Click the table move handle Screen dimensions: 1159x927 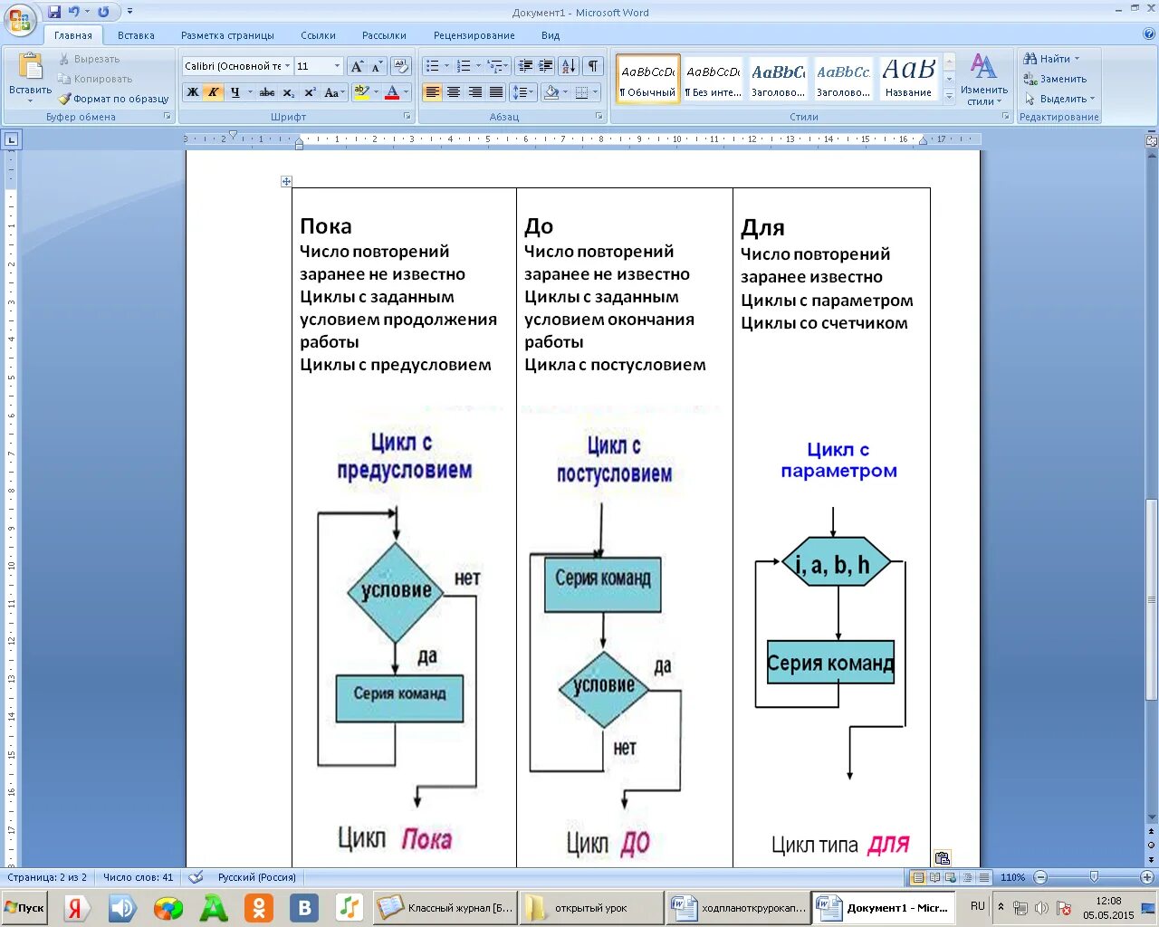click(286, 182)
